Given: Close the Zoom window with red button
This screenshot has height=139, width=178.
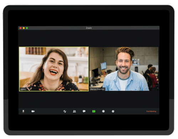Looking at the screenshot, I should coord(20,28).
